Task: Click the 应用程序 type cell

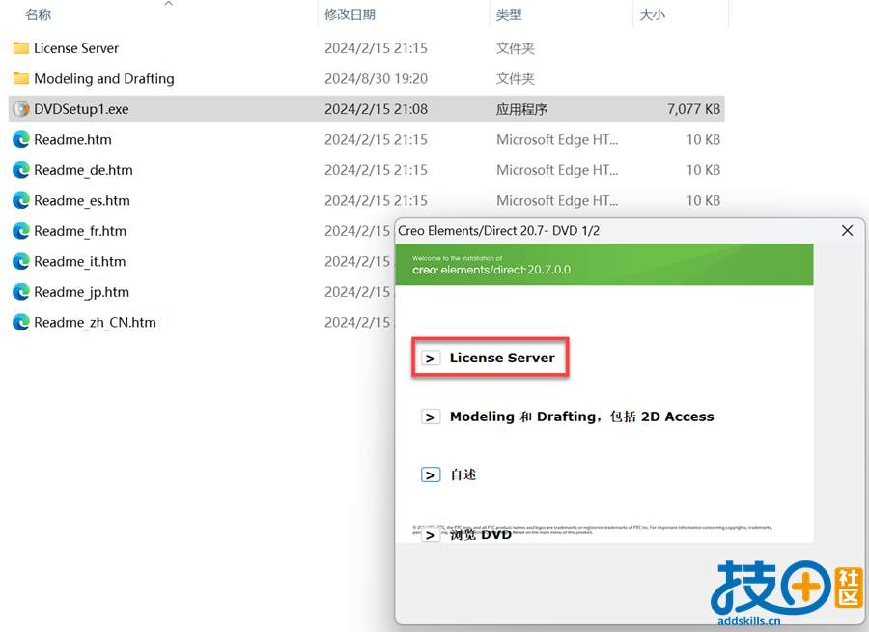Action: click(521, 109)
